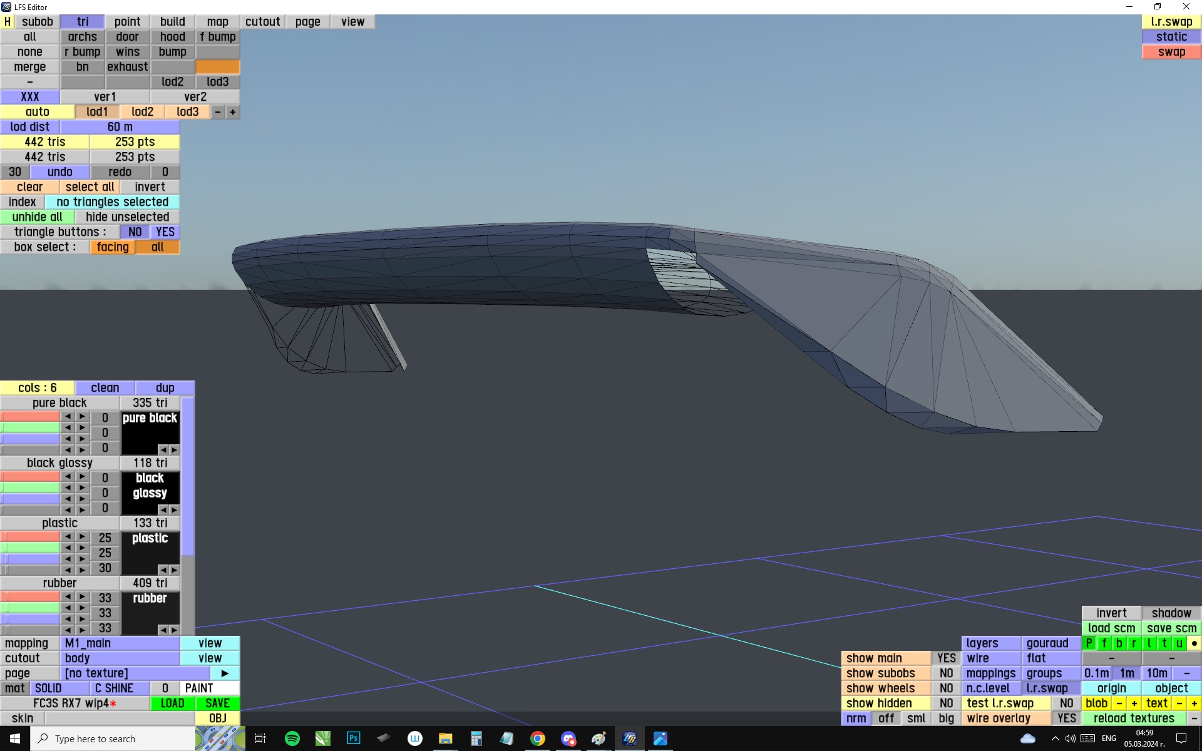Set triangle buttons to YES
This screenshot has width=1202, height=751.
pos(165,232)
